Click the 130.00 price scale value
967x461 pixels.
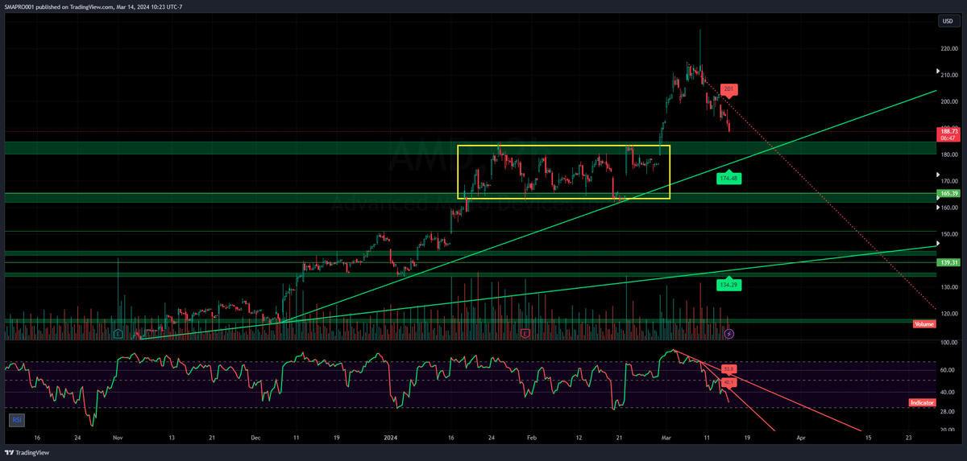949,287
